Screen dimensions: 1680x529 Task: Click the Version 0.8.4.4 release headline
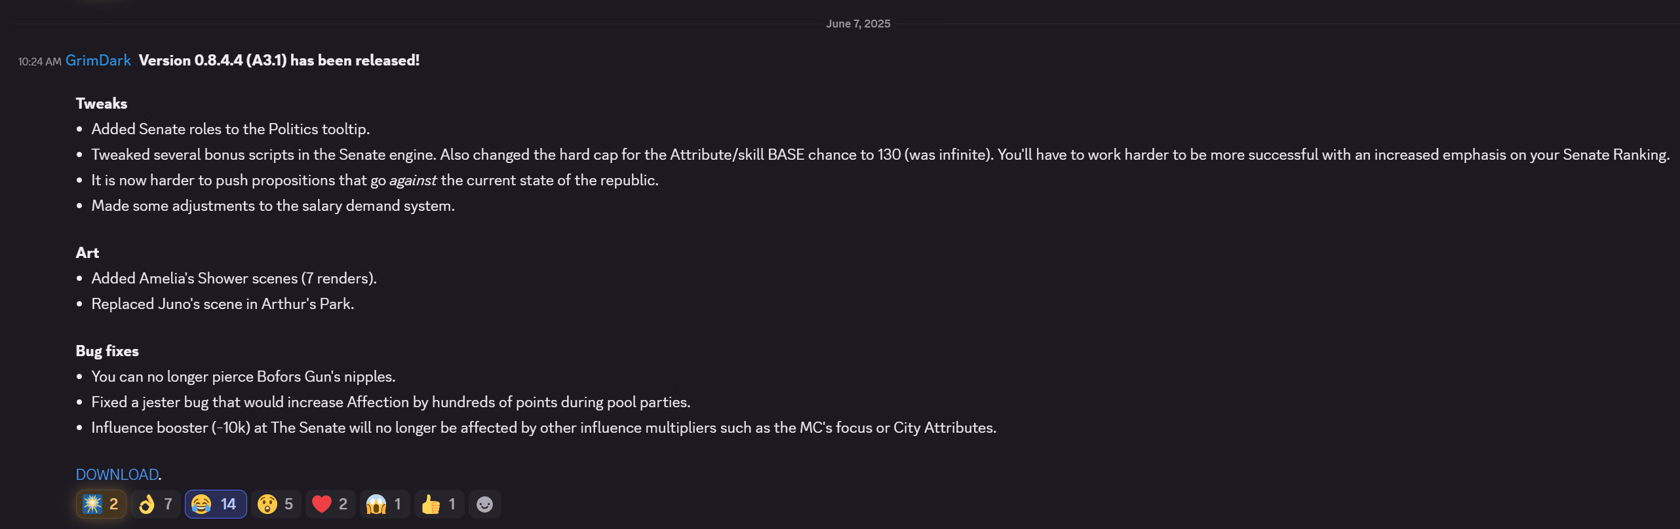click(279, 60)
